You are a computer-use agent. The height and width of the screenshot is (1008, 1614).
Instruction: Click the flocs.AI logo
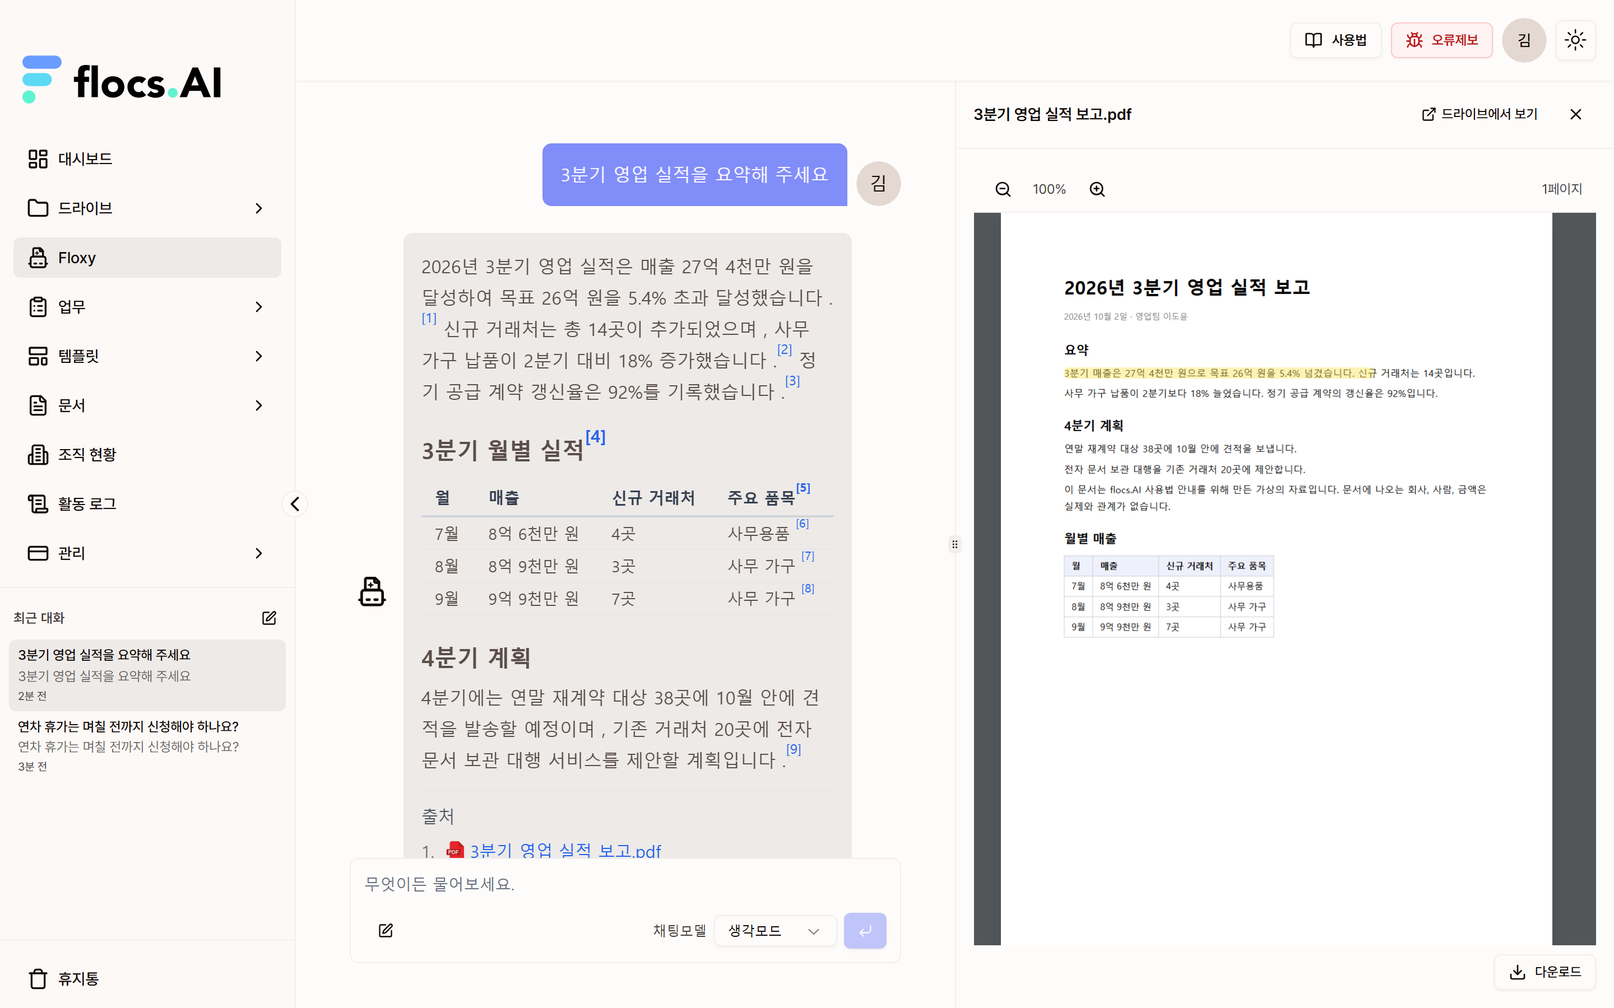pyautogui.click(x=122, y=80)
